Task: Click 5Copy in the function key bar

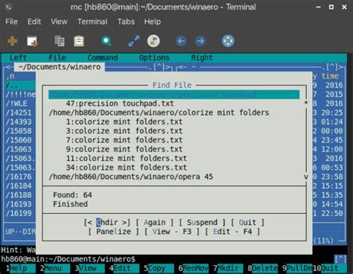Action: pos(159,268)
